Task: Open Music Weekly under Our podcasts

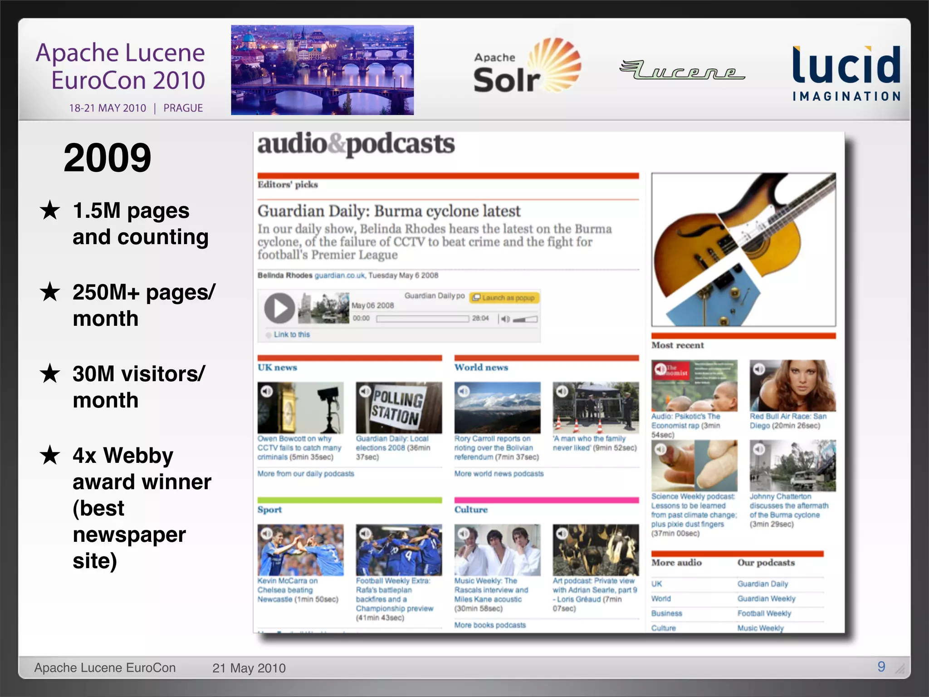Action: click(760, 628)
